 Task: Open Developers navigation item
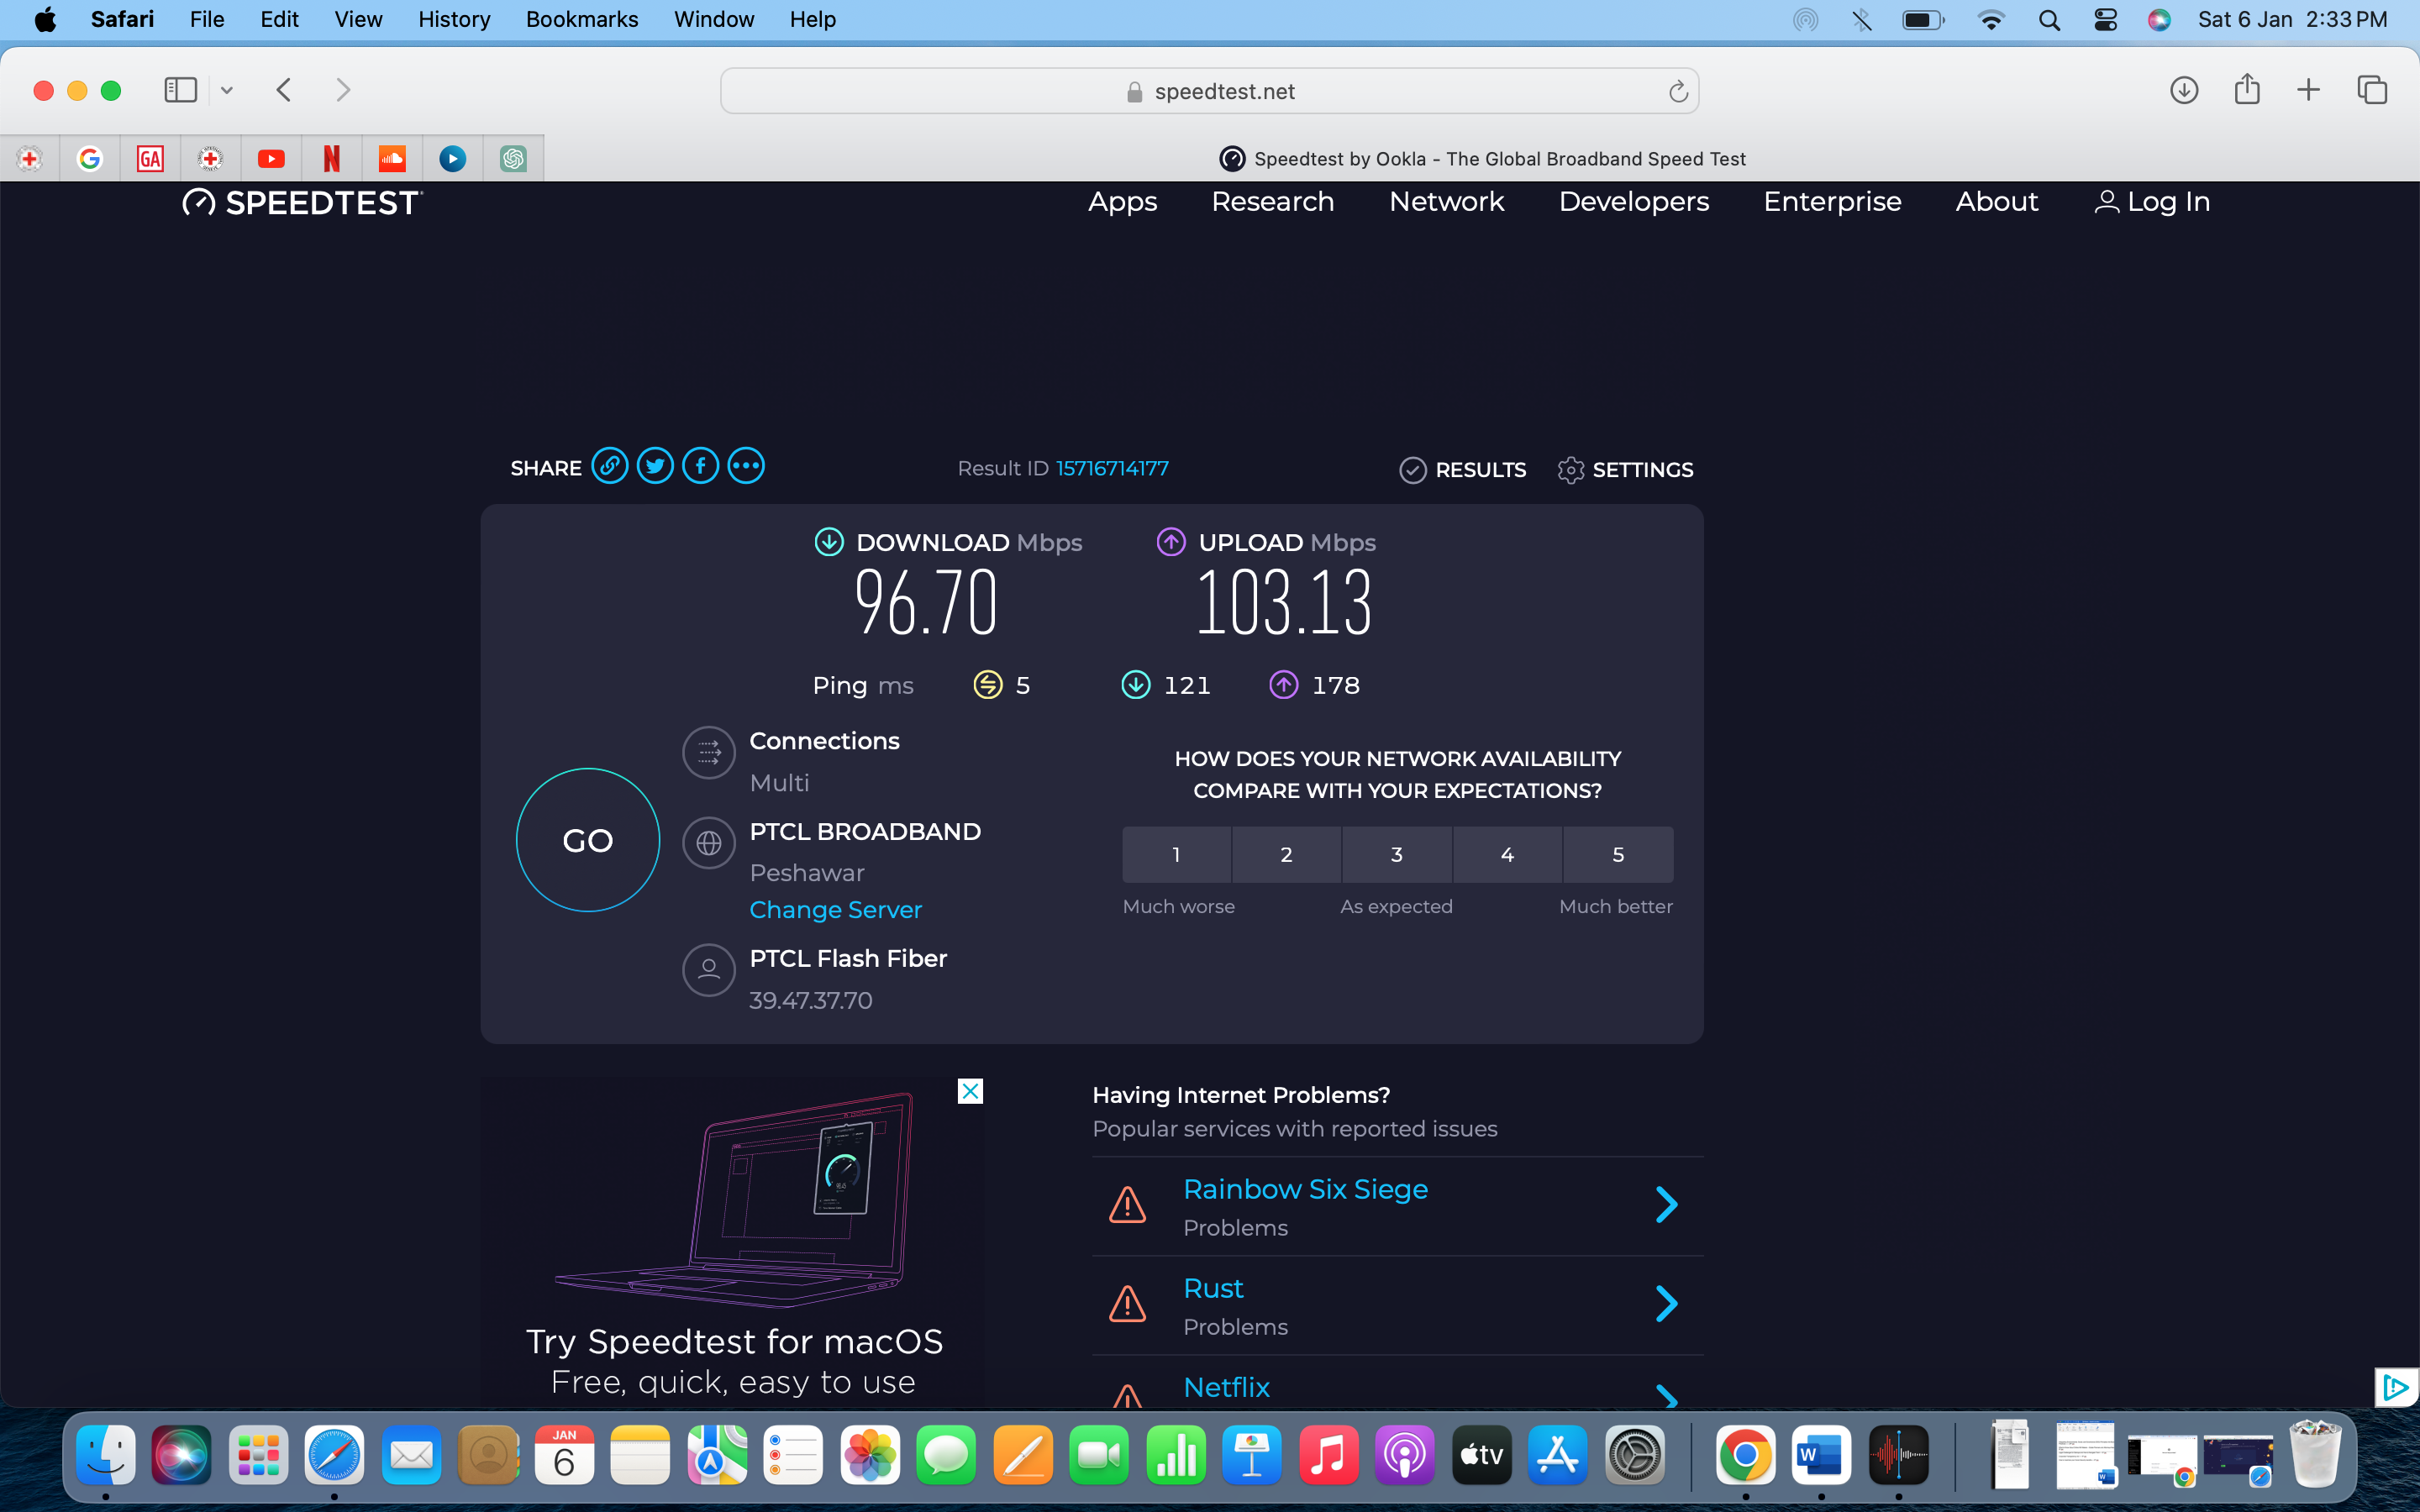(x=1634, y=202)
